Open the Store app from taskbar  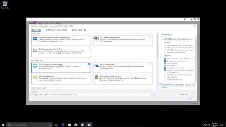[x=76, y=125]
